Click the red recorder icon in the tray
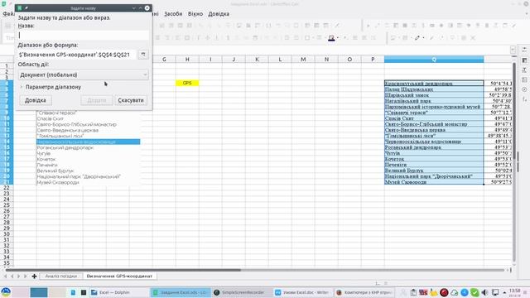This screenshot has height=298, width=530. pos(444,292)
